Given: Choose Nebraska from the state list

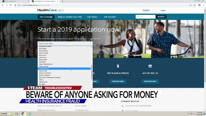Looking at the screenshot, I should tap(43, 60).
